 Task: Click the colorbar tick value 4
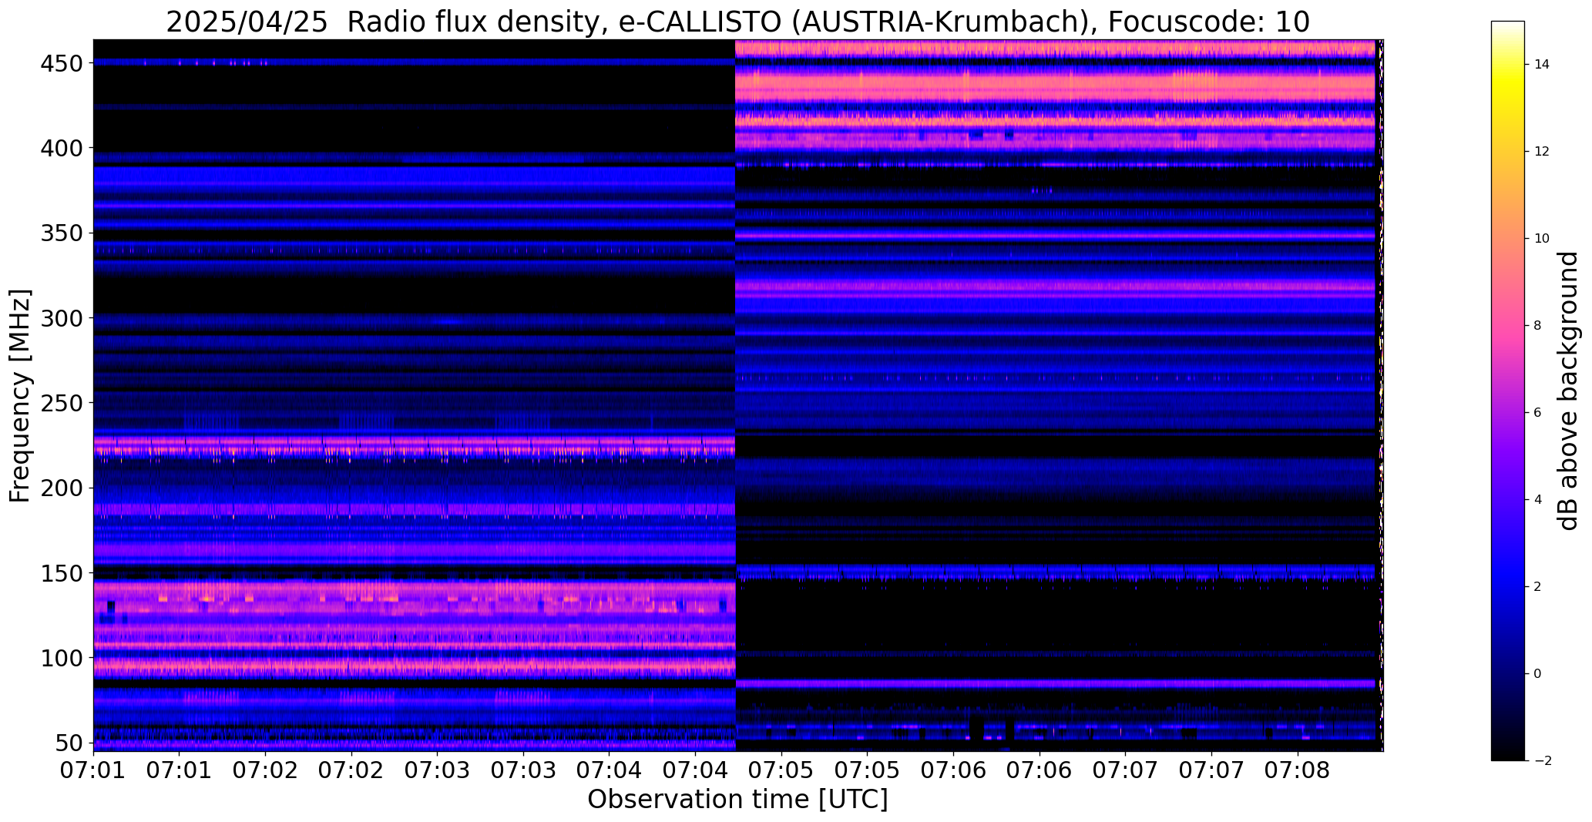1538,500
